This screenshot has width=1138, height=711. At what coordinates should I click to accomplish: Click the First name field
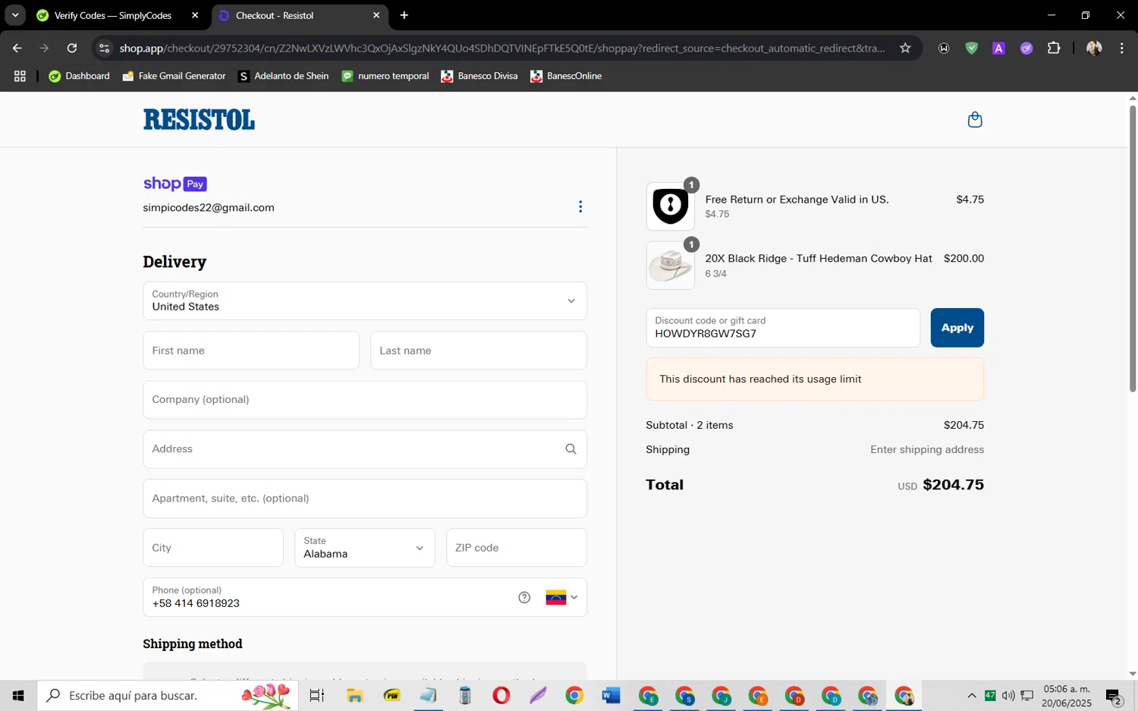251,351
